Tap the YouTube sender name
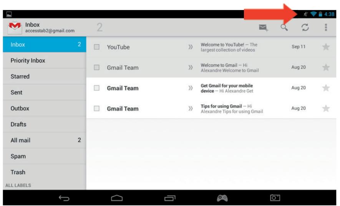Image resolution: width=340 pixels, height=206 pixels. (118, 47)
